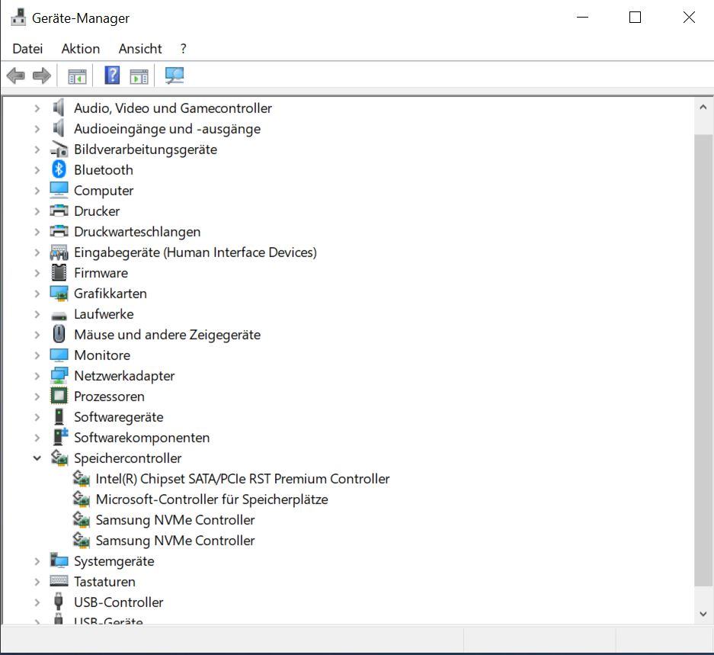Open the Aktion menu
Image resolution: width=714 pixels, height=655 pixels.
(81, 48)
